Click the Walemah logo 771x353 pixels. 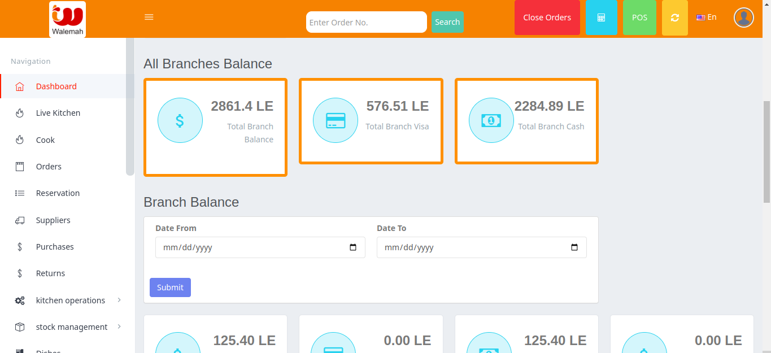[x=67, y=19]
